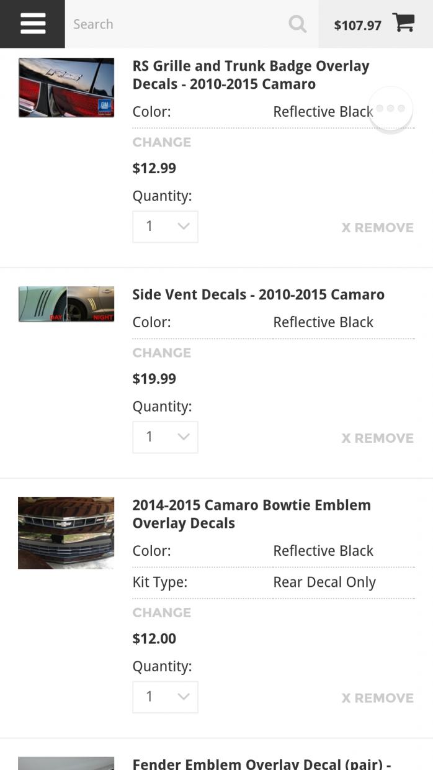Click the X Remove icon for Side Vent Decals
433x770 pixels.
click(x=377, y=437)
